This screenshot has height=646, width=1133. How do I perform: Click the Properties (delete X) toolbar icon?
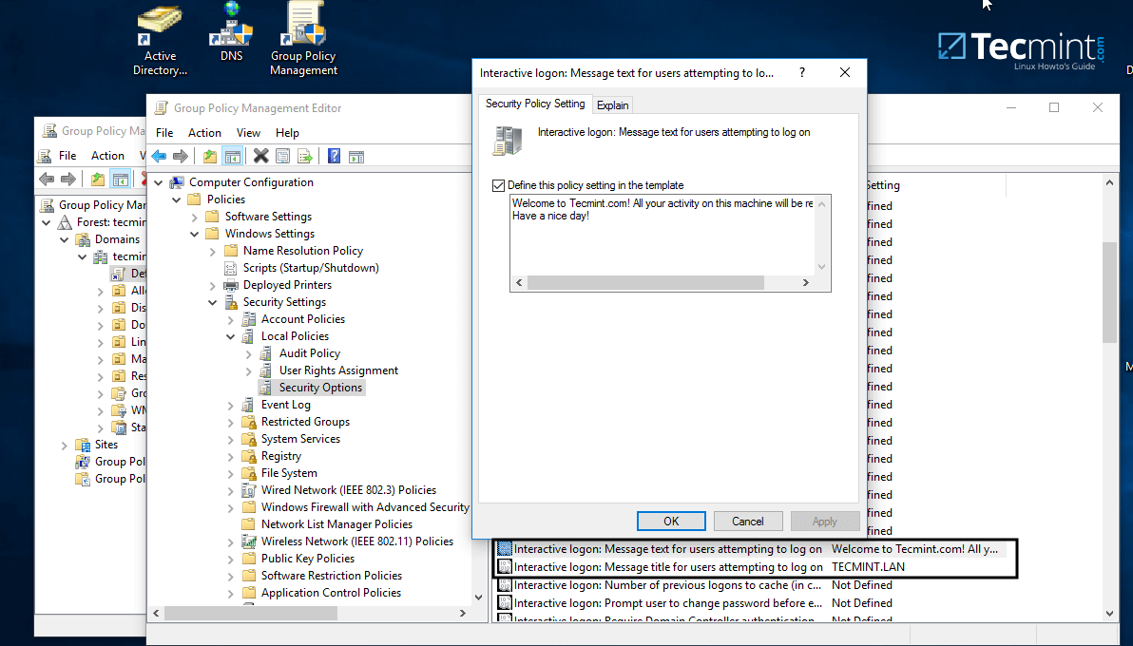(x=260, y=155)
